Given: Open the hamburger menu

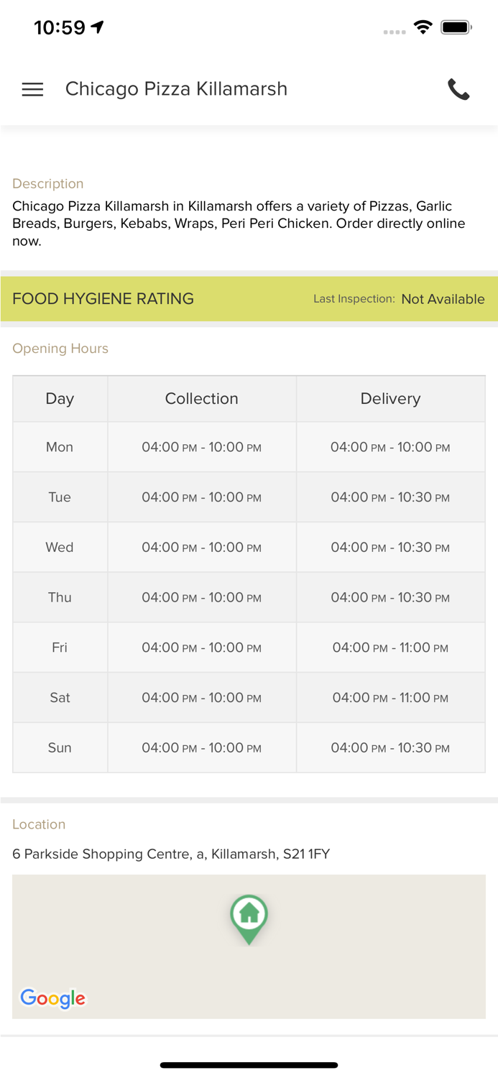Looking at the screenshot, I should pos(32,89).
